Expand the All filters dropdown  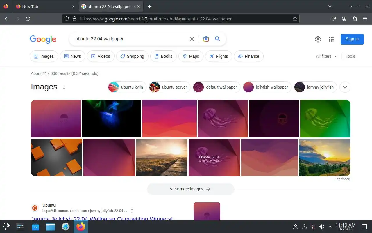[326, 56]
